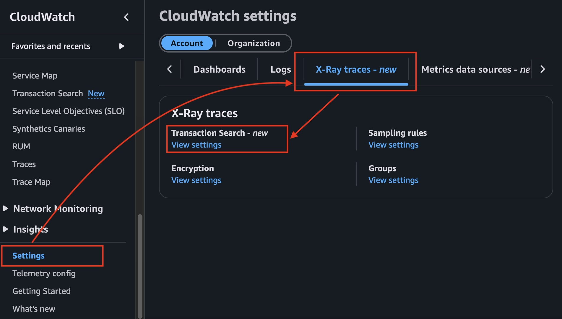
Task: Open the Telemetry config page
Action: click(44, 273)
